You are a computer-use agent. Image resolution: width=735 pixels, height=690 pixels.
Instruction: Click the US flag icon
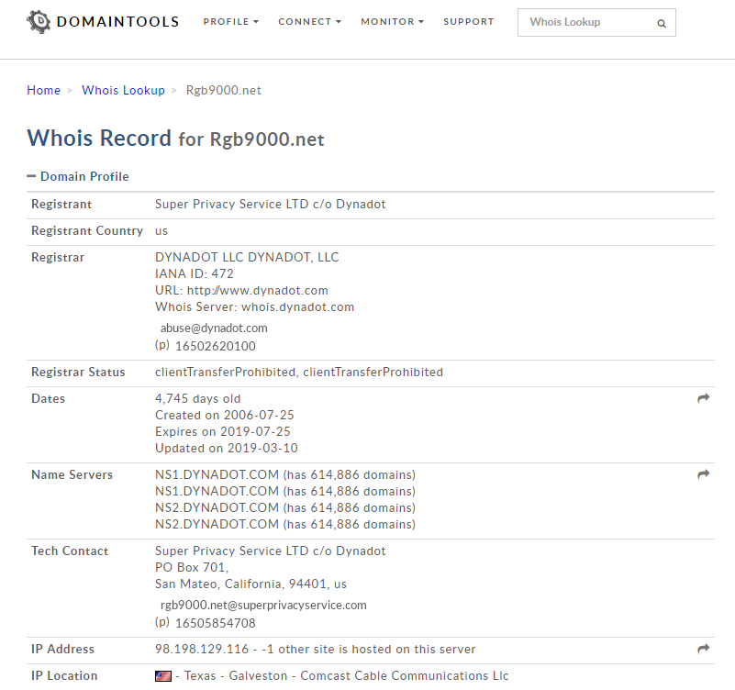163,676
